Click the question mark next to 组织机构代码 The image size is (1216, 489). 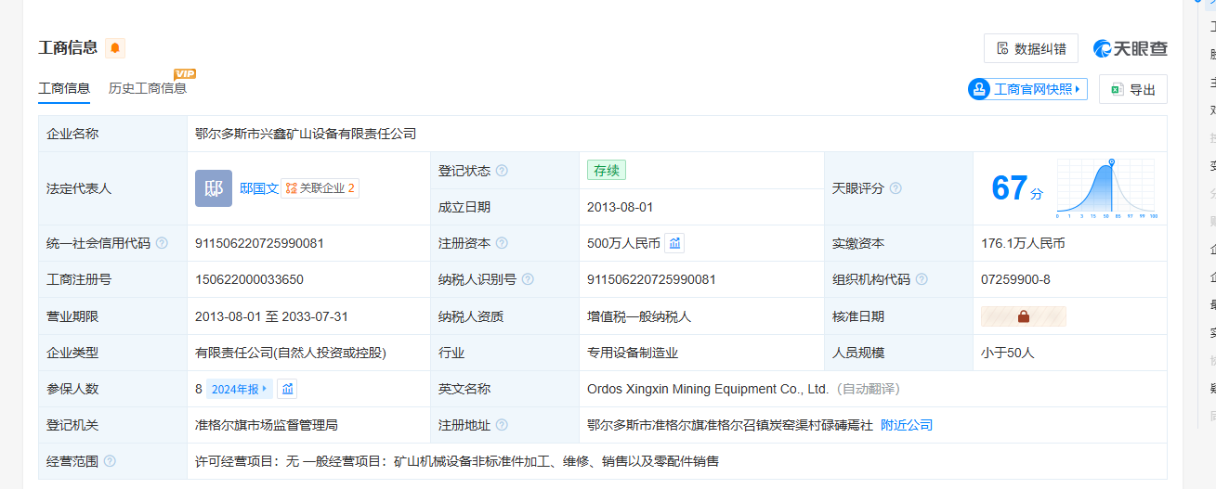[922, 279]
